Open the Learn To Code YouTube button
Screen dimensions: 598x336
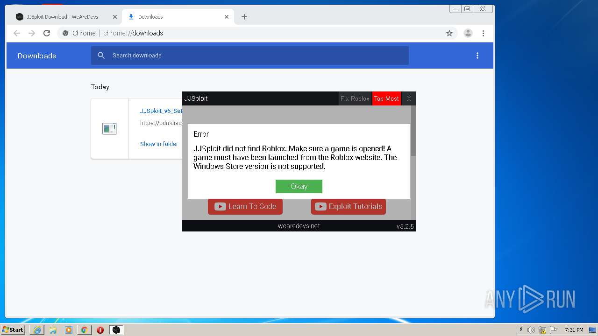[245, 207]
